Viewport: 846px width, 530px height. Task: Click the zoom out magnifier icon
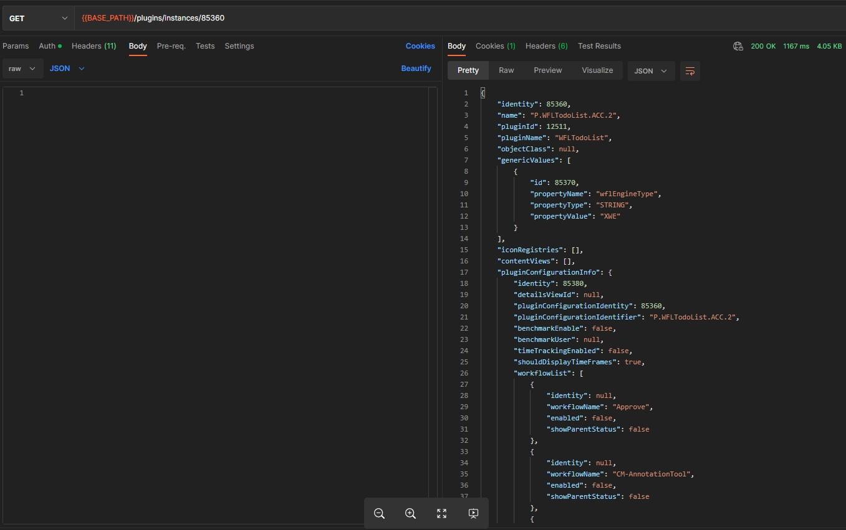click(379, 514)
